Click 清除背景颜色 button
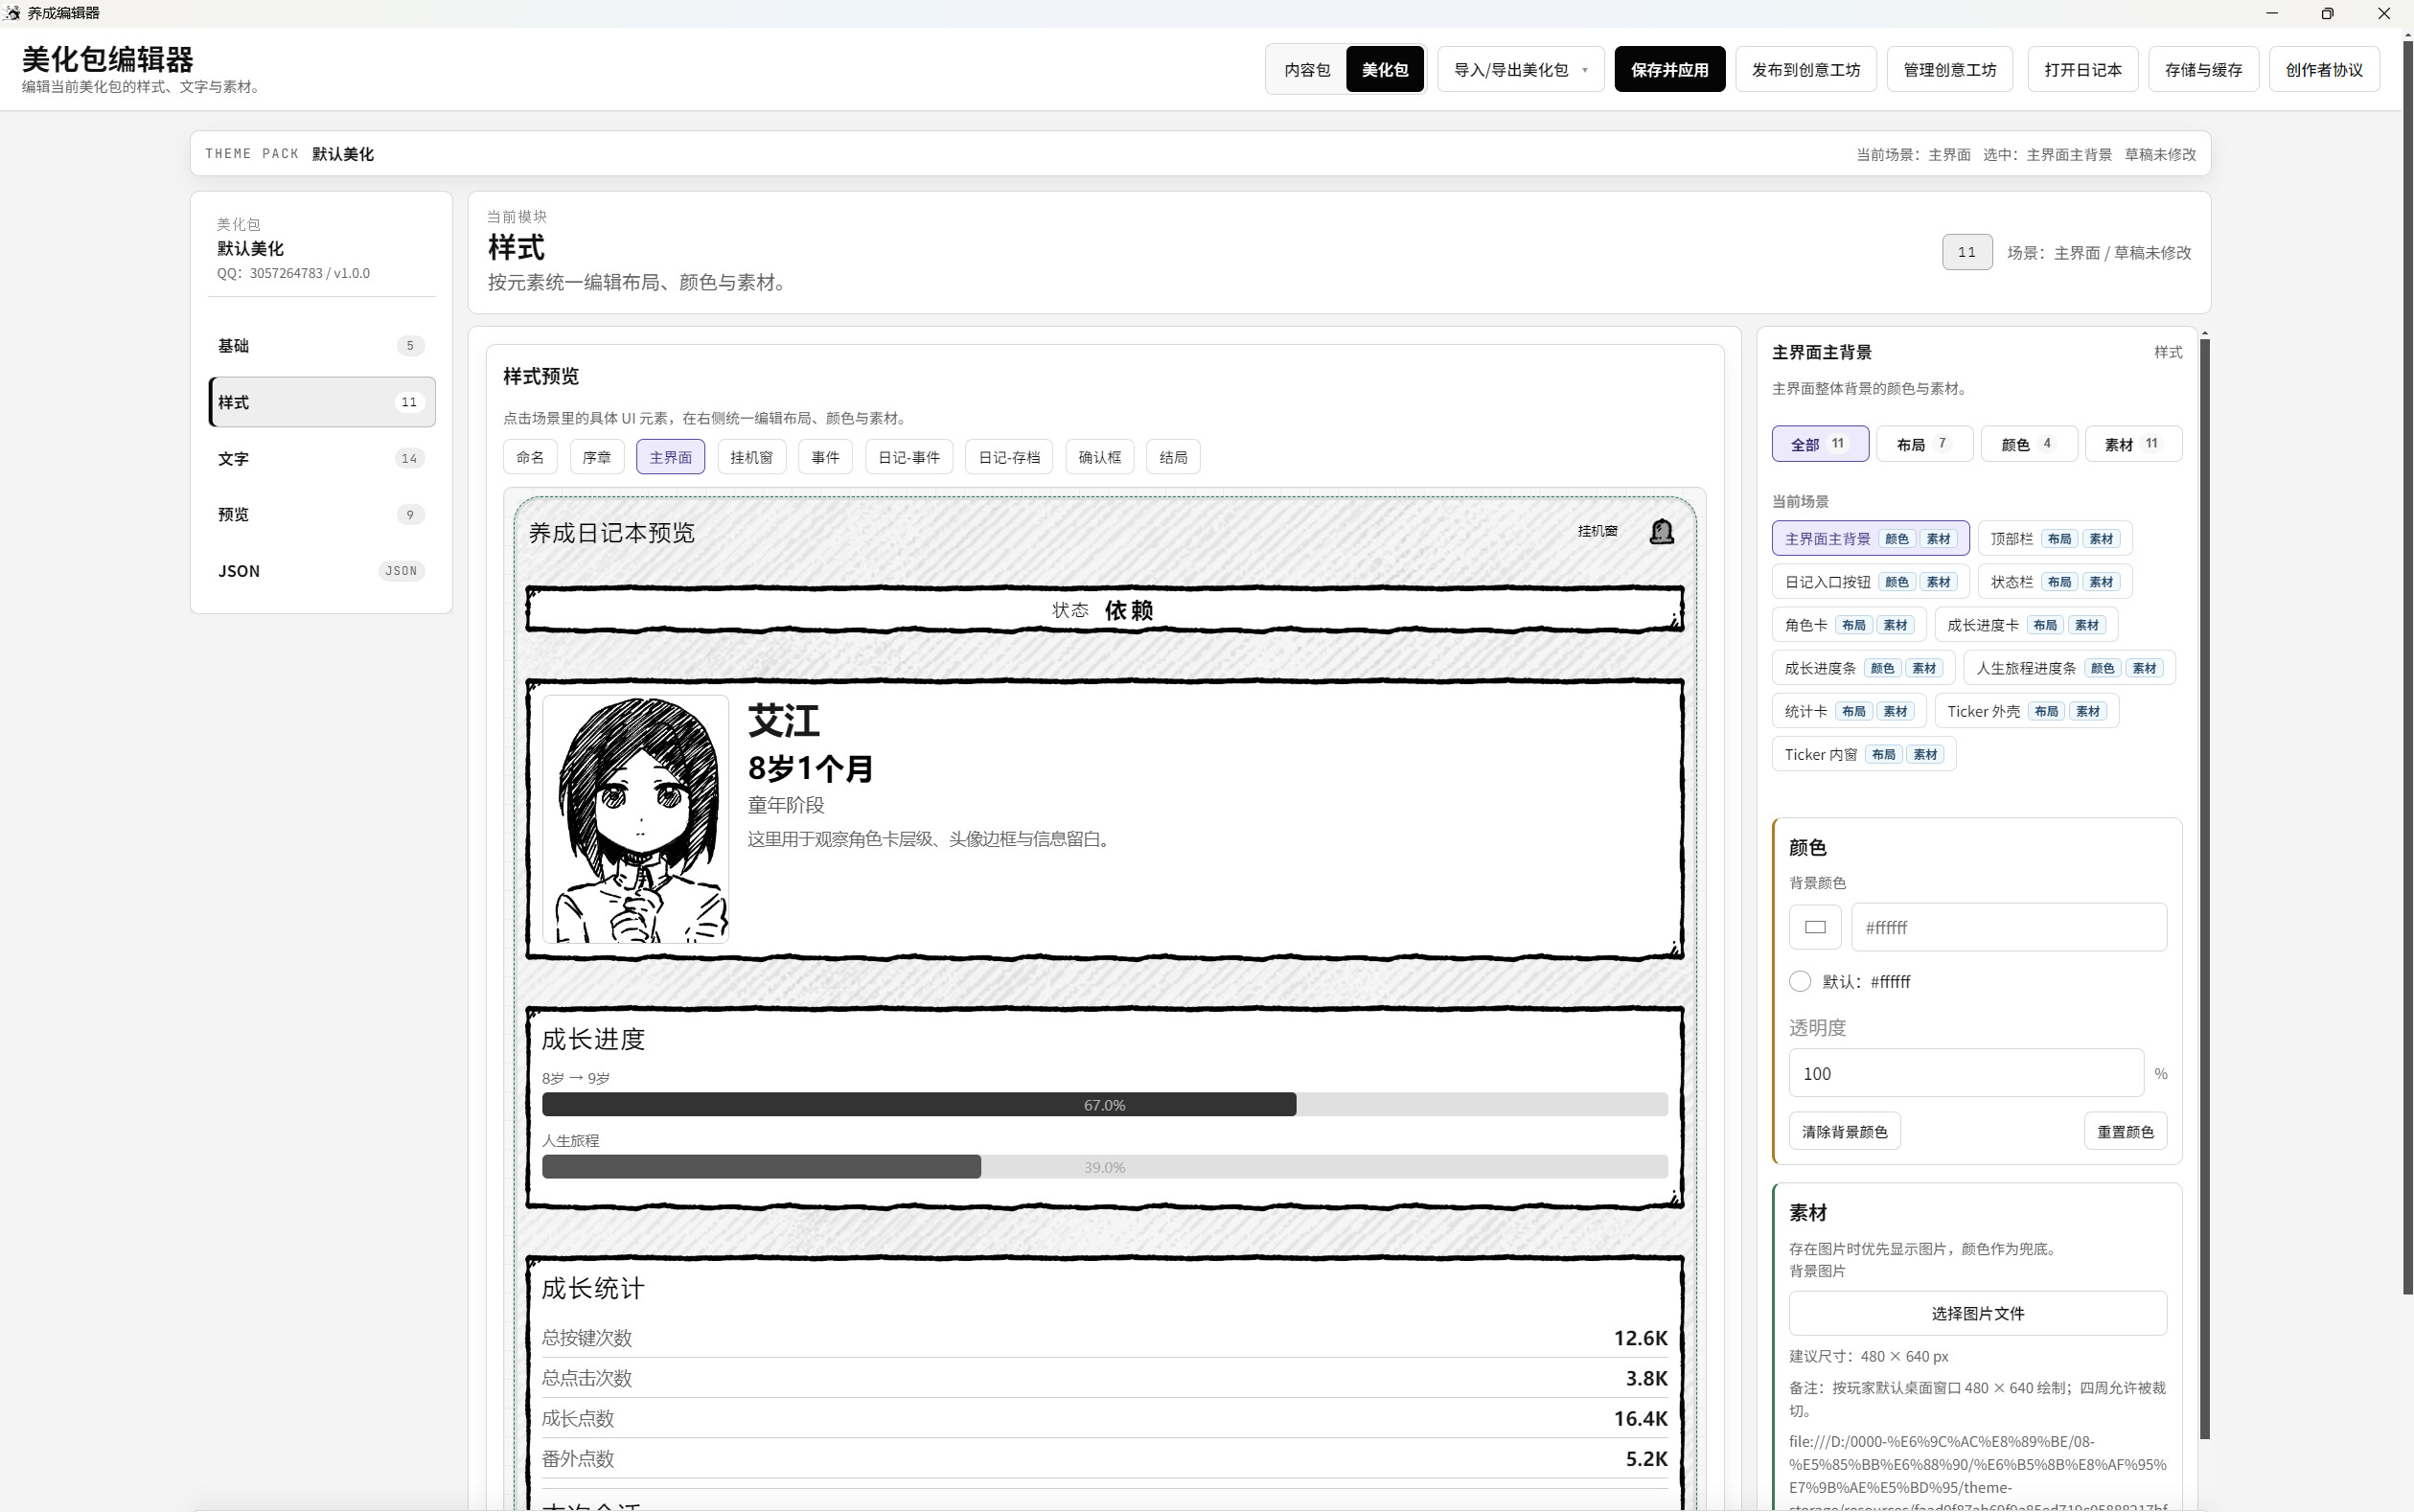 click(x=1844, y=1131)
